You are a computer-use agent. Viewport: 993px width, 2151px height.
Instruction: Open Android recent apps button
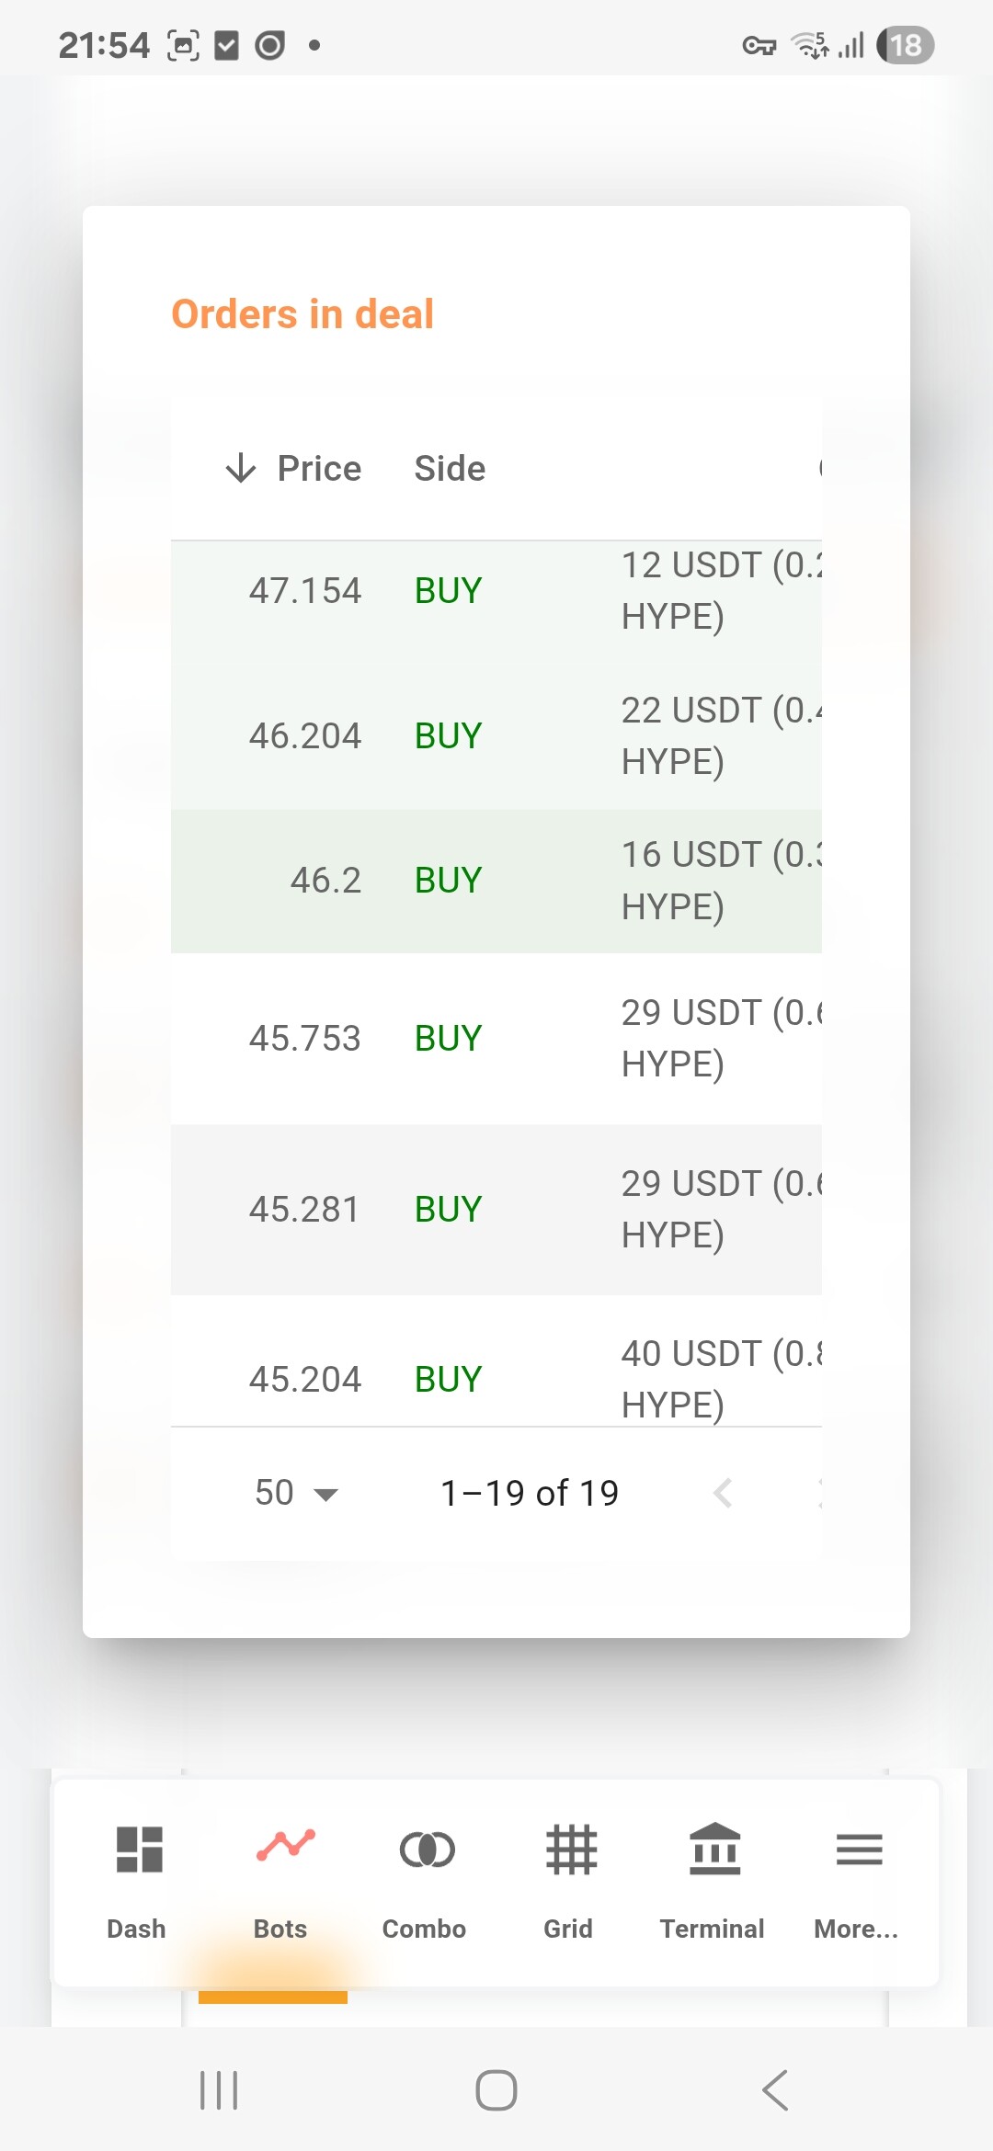pyautogui.click(x=219, y=2090)
